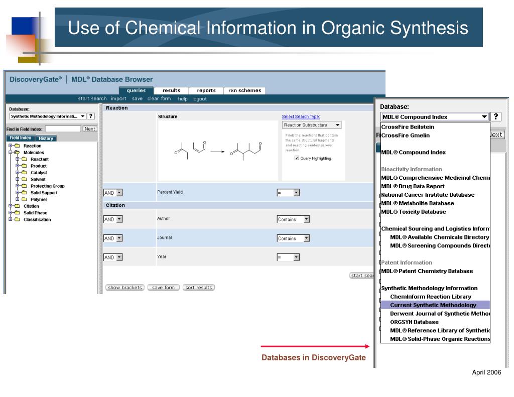Open database help question-mark in left panel
The height and width of the screenshot is (397, 514).
click(91, 116)
